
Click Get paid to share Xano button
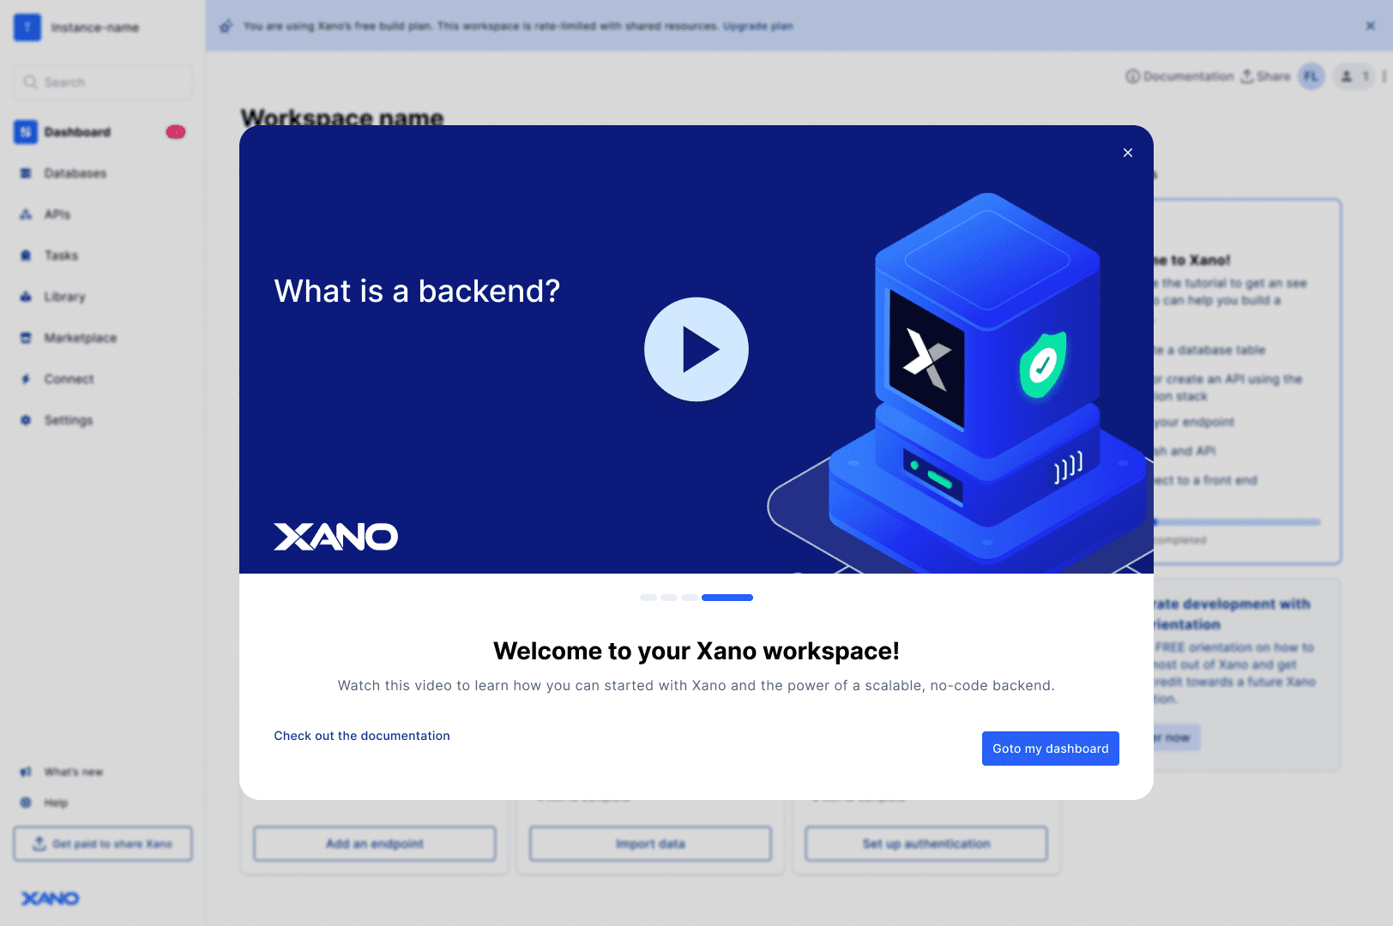[x=103, y=844]
